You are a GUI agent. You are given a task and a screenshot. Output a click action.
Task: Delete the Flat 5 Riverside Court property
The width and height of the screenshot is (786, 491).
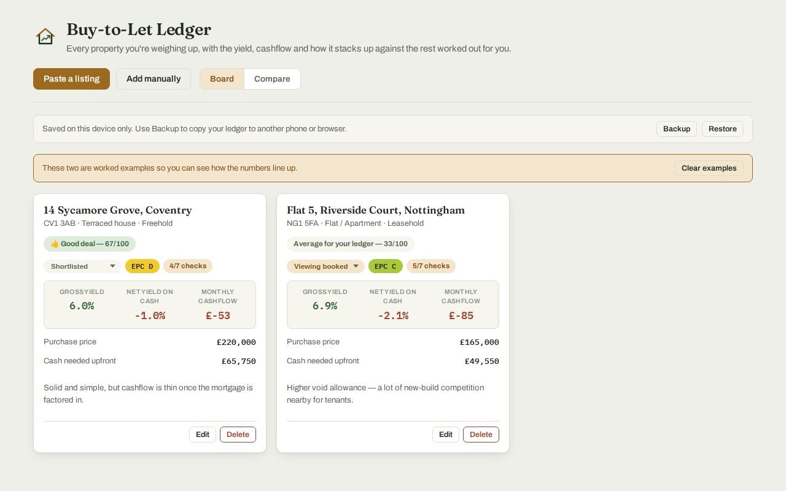tap(481, 435)
